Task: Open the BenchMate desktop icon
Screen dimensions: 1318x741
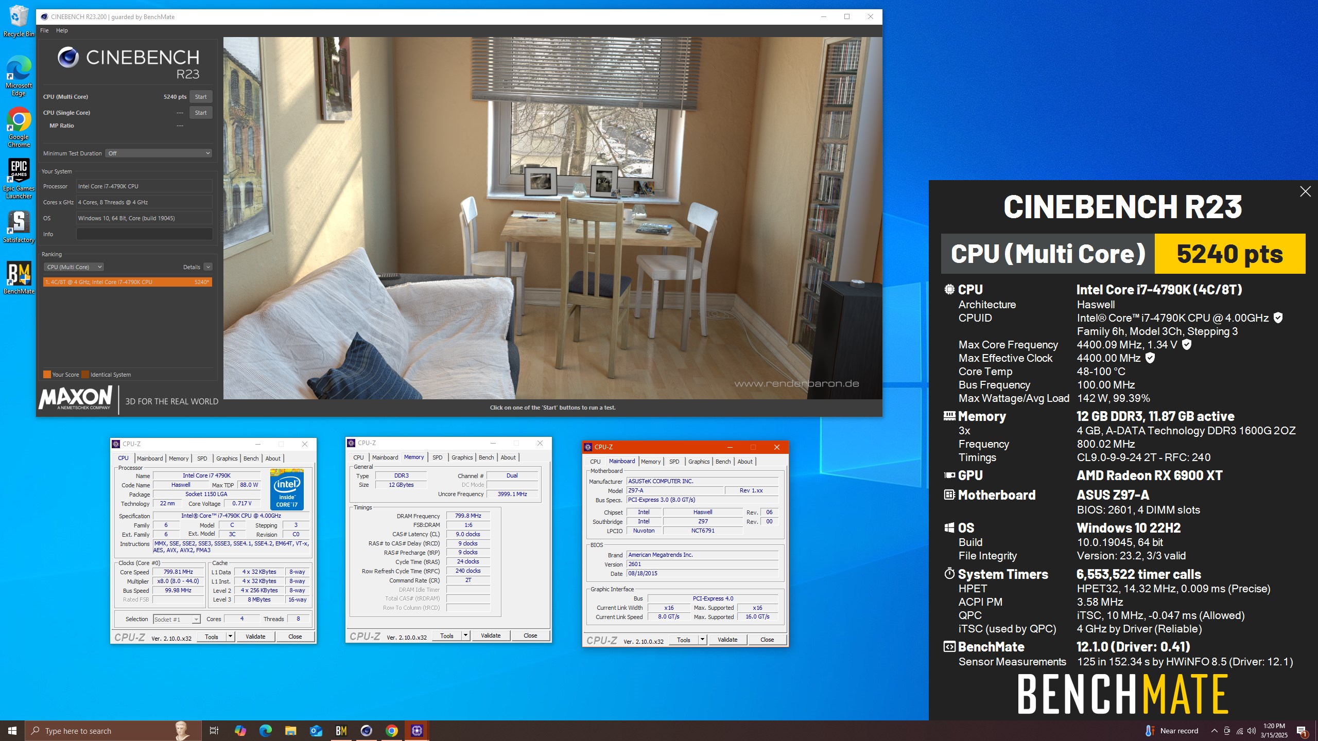Action: click(x=19, y=278)
